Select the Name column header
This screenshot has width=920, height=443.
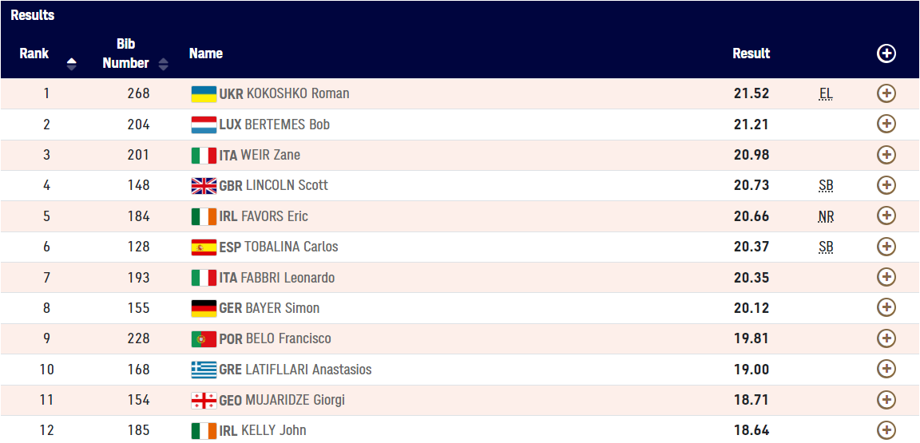(206, 53)
